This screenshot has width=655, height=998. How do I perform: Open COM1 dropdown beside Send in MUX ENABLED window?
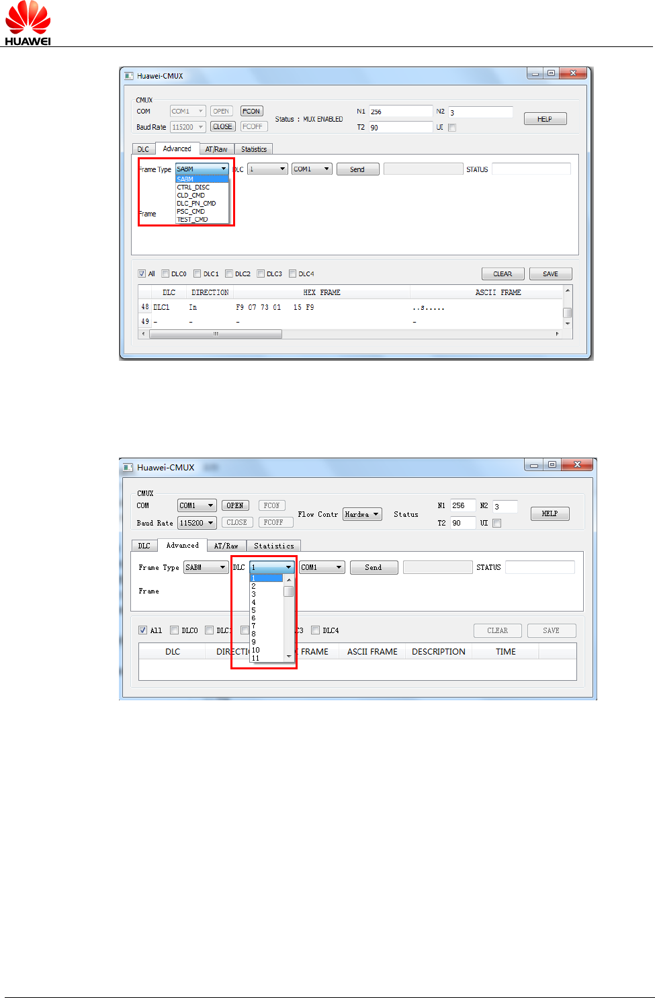click(312, 169)
